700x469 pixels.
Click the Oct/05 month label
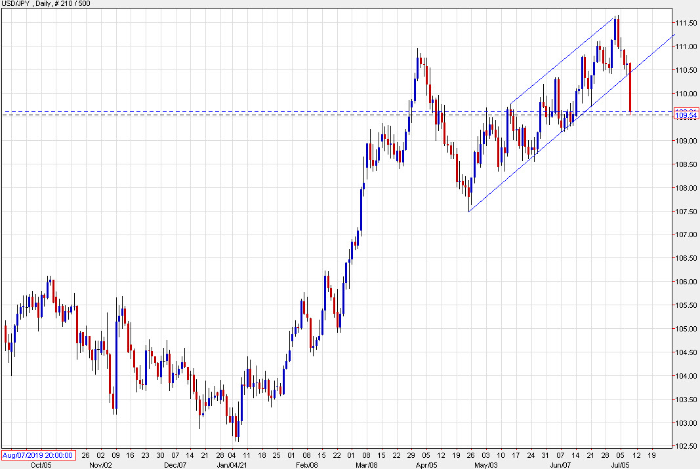pyautogui.click(x=41, y=465)
